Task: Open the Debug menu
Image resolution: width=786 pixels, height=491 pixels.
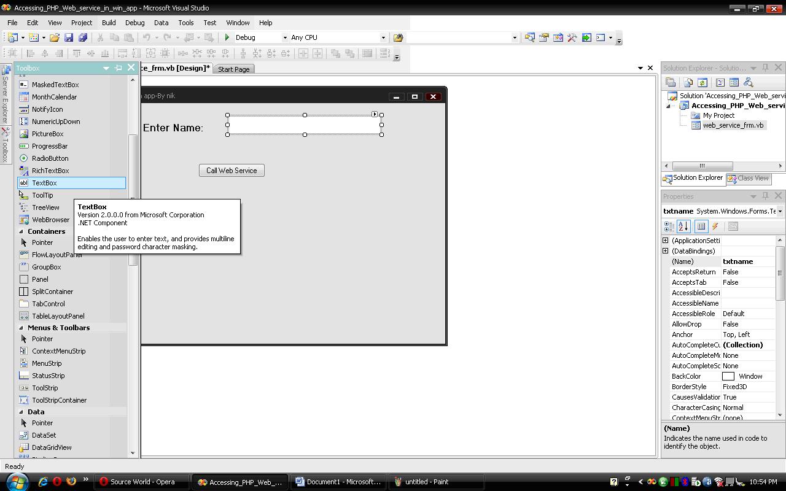Action: pos(135,23)
